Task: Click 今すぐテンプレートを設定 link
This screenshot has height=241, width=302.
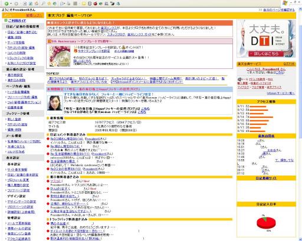Action: tap(94, 51)
